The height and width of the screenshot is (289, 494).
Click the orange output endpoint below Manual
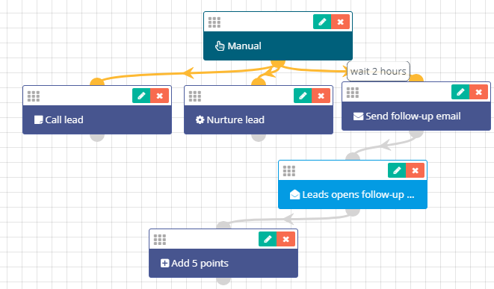(x=278, y=63)
